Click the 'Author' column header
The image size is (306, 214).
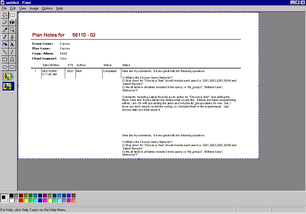pos(81,65)
